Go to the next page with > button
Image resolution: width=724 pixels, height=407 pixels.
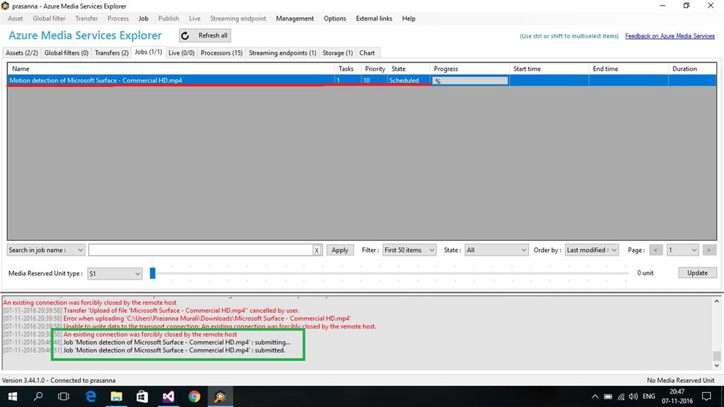tap(709, 250)
